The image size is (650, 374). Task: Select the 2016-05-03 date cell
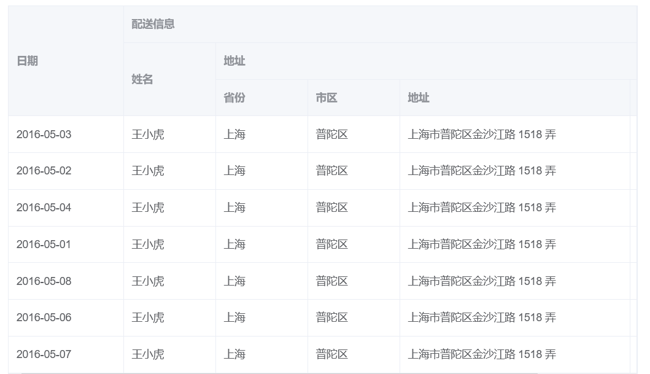tap(44, 134)
